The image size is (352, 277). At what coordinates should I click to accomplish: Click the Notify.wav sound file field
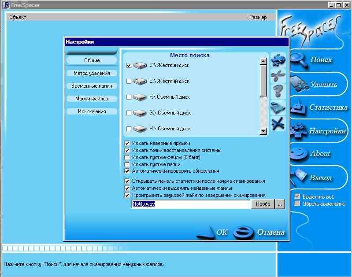pos(190,204)
